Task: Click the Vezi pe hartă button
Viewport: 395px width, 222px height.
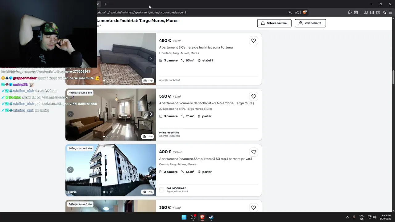Action: (310, 23)
